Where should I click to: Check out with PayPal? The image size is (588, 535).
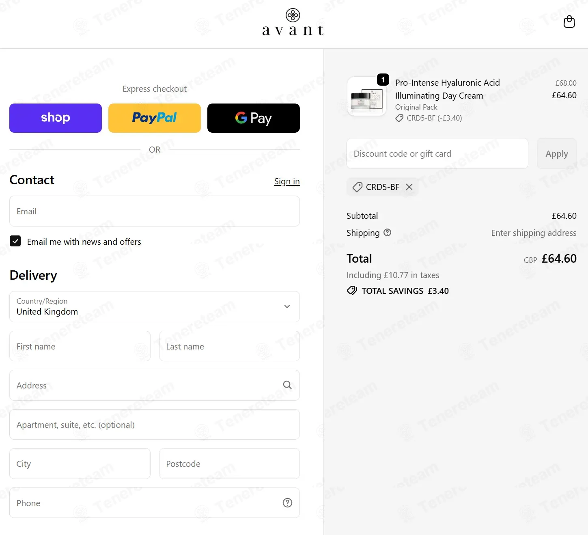(x=155, y=118)
